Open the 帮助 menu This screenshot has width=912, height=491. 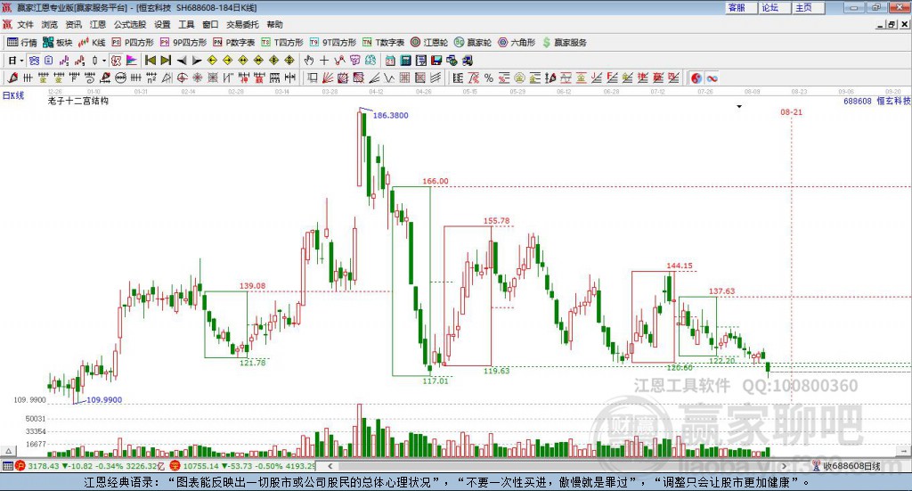click(x=274, y=24)
